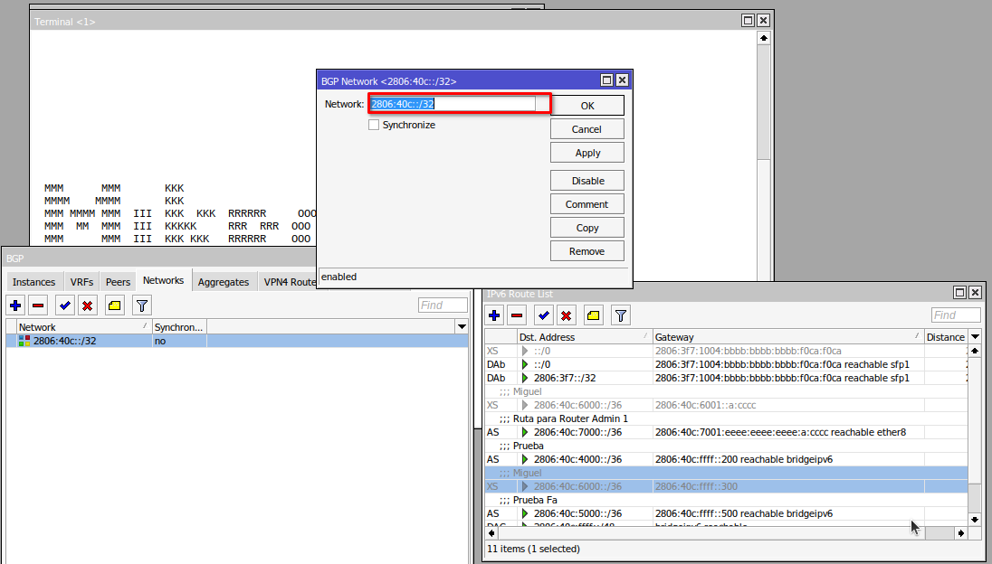Open the column dropdown in BGP Networks table
The height and width of the screenshot is (564, 992).
[462, 327]
